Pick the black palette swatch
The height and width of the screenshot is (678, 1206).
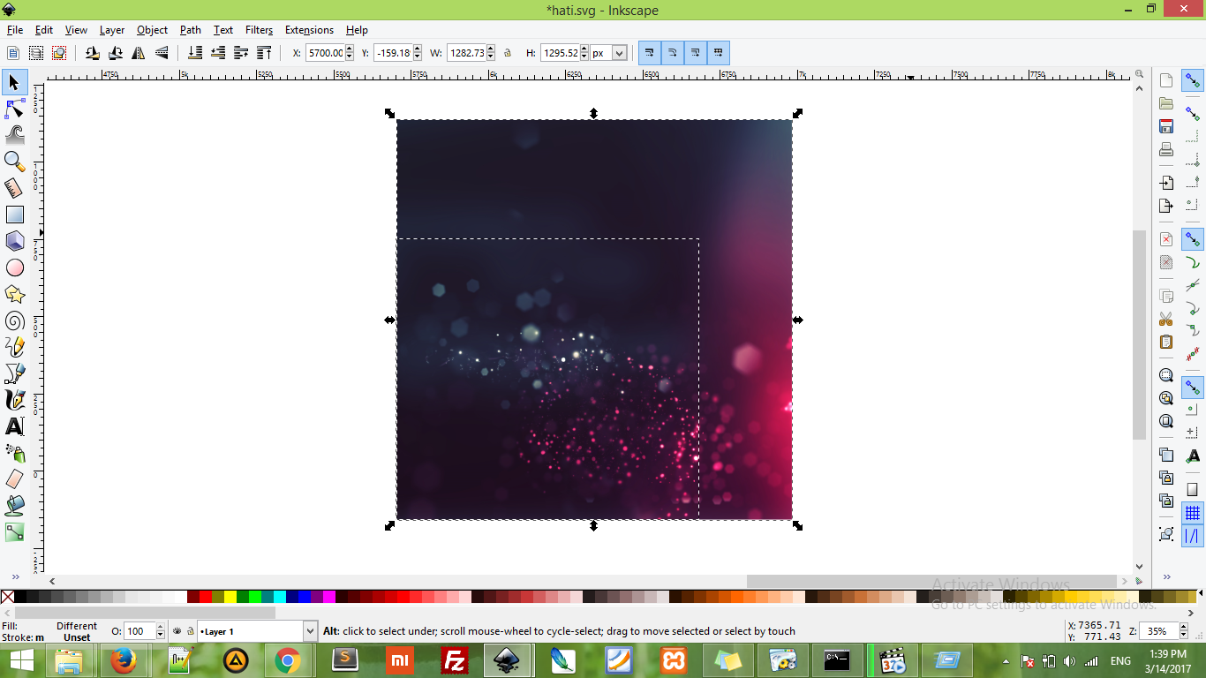(x=20, y=597)
